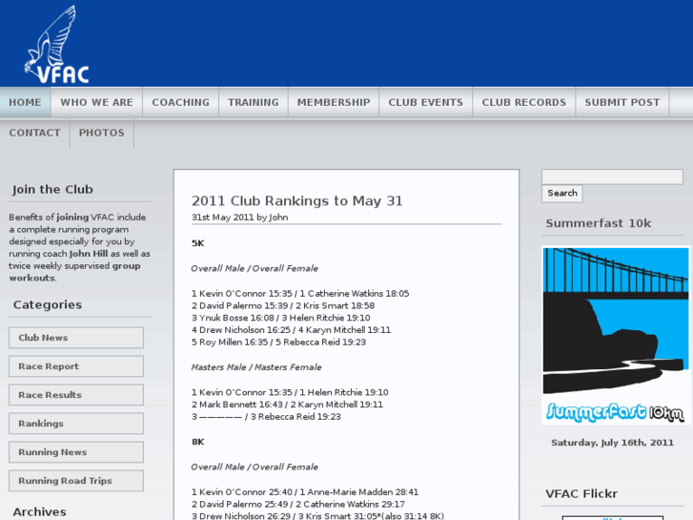Viewport: 693px width, 520px height.
Task: Go to the Coaching menu item
Action: coord(181,102)
